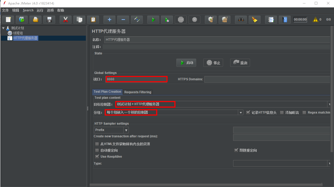Click the Open file folder icon
Viewport: 334px width, 187px height.
[35, 20]
